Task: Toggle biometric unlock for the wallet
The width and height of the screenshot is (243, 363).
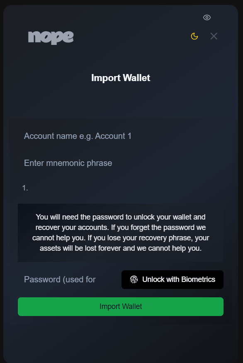Action: tap(172, 279)
